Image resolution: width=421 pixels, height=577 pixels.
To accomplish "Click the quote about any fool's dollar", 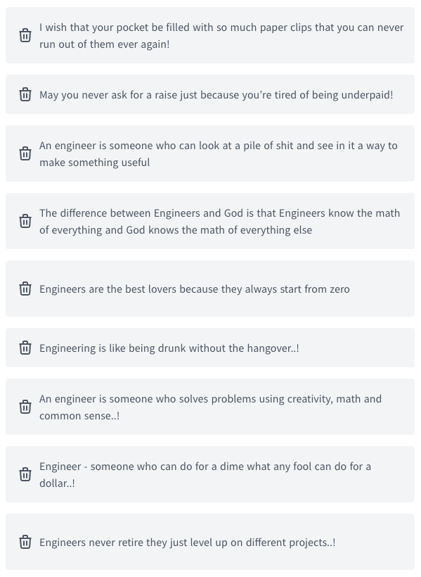I will (x=205, y=475).
